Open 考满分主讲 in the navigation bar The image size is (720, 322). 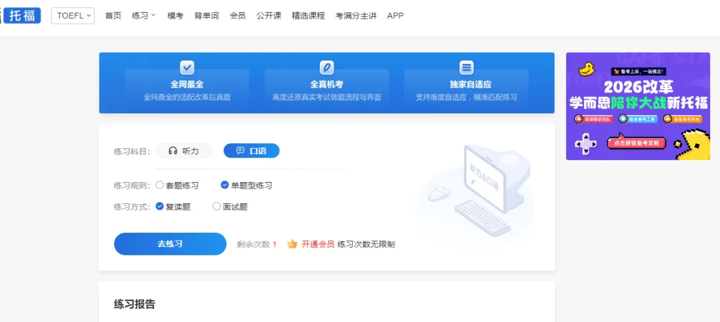[356, 15]
